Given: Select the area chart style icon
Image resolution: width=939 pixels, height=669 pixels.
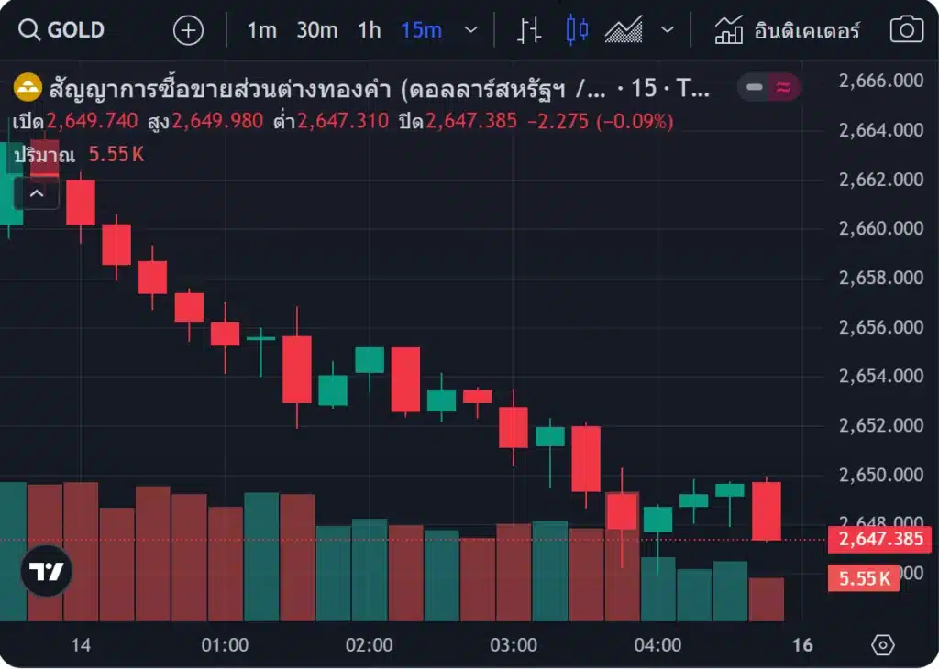Looking at the screenshot, I should click(x=624, y=30).
